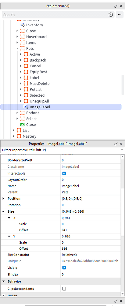Expand the Mastery tree node
This screenshot has height=306, width=125.
(x=14, y=136)
